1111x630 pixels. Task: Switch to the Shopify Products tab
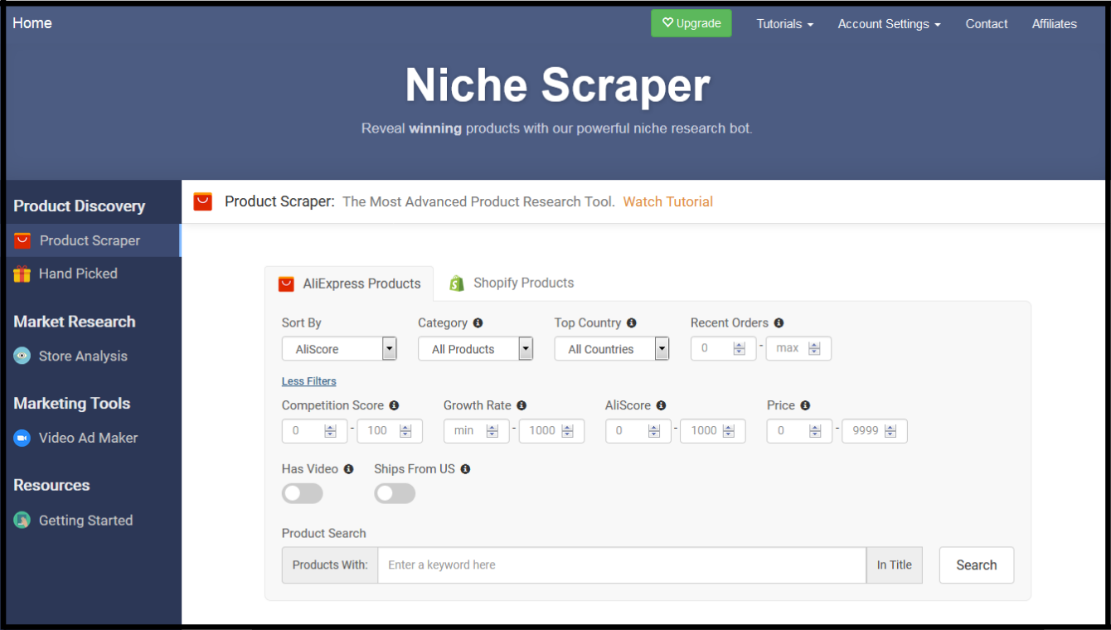point(512,283)
